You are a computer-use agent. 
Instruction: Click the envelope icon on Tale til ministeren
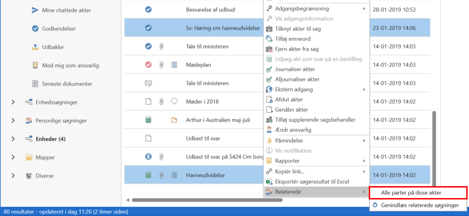click(x=148, y=83)
